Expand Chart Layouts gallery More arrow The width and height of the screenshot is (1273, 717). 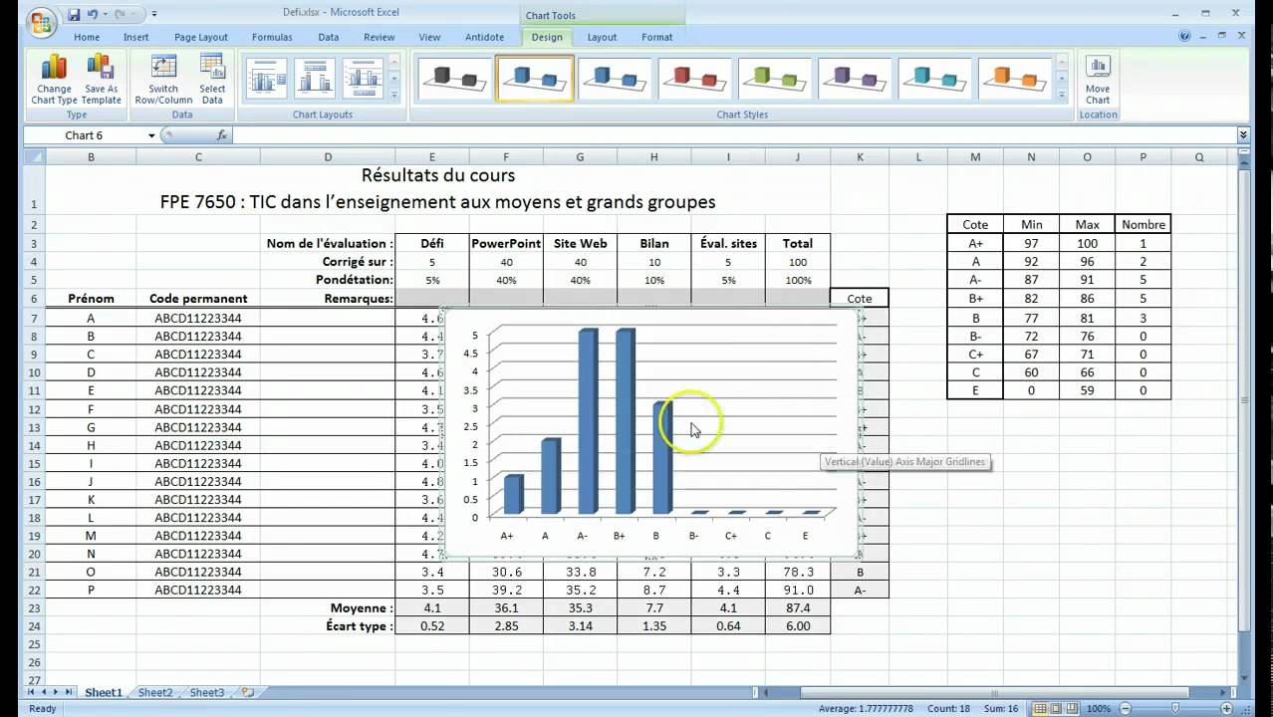[x=394, y=95]
